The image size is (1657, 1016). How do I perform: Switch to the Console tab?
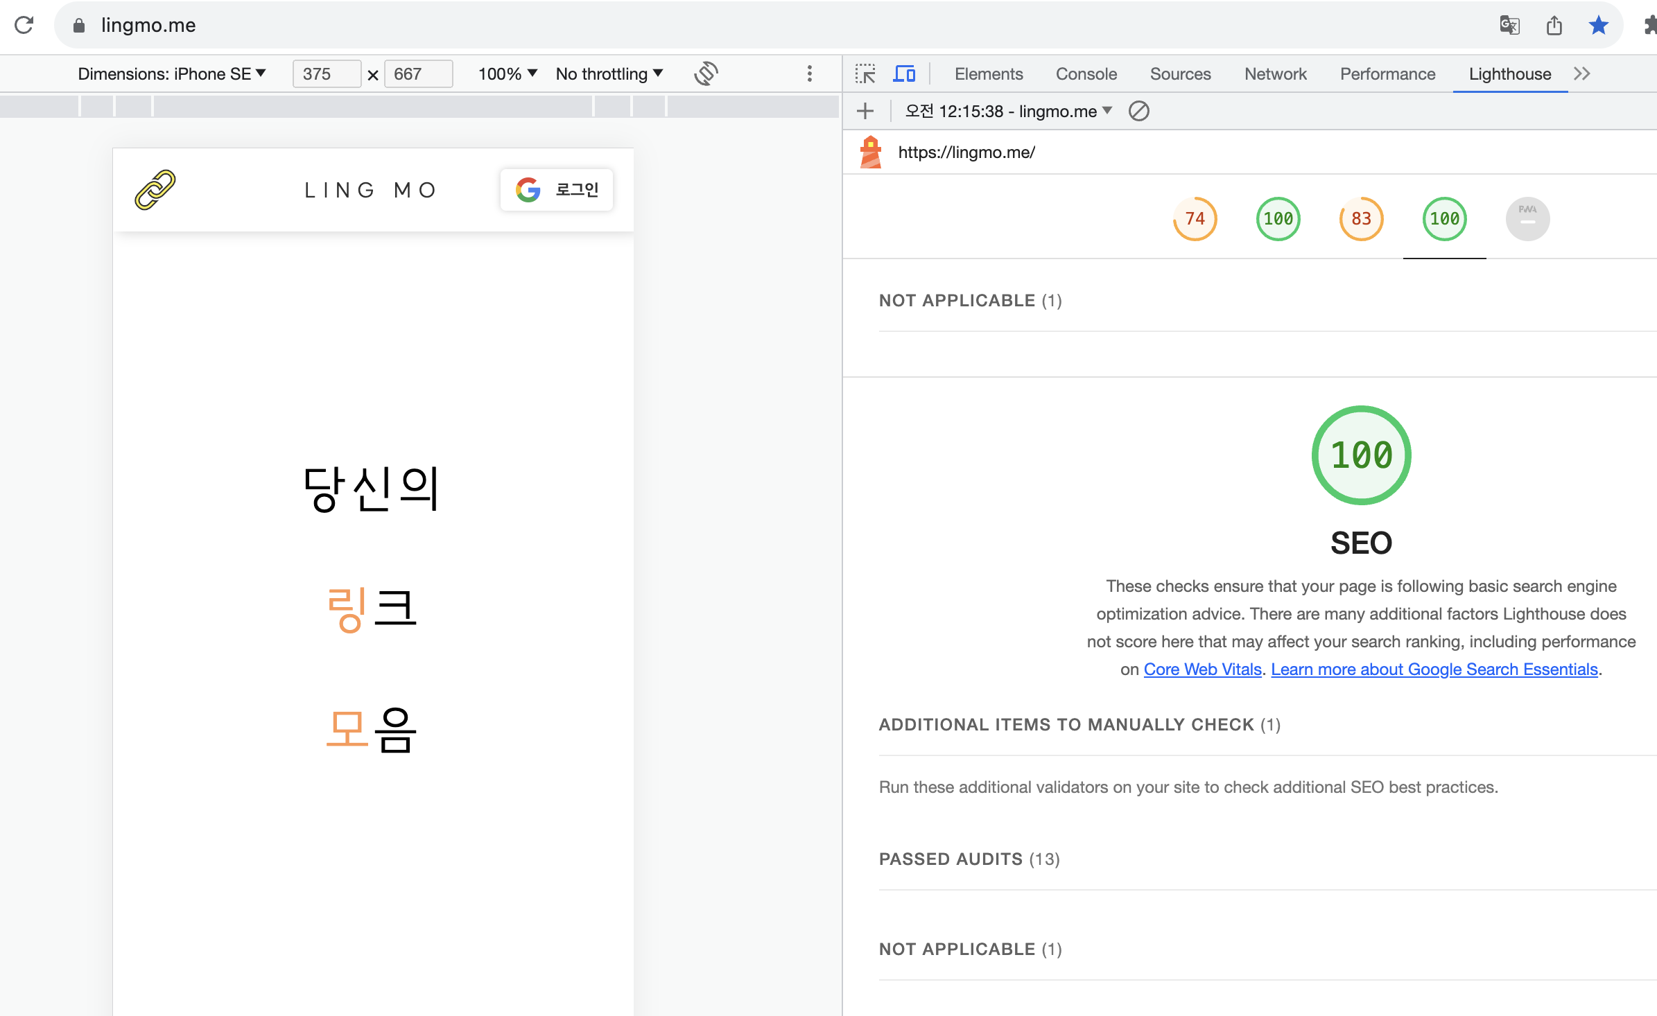point(1086,73)
